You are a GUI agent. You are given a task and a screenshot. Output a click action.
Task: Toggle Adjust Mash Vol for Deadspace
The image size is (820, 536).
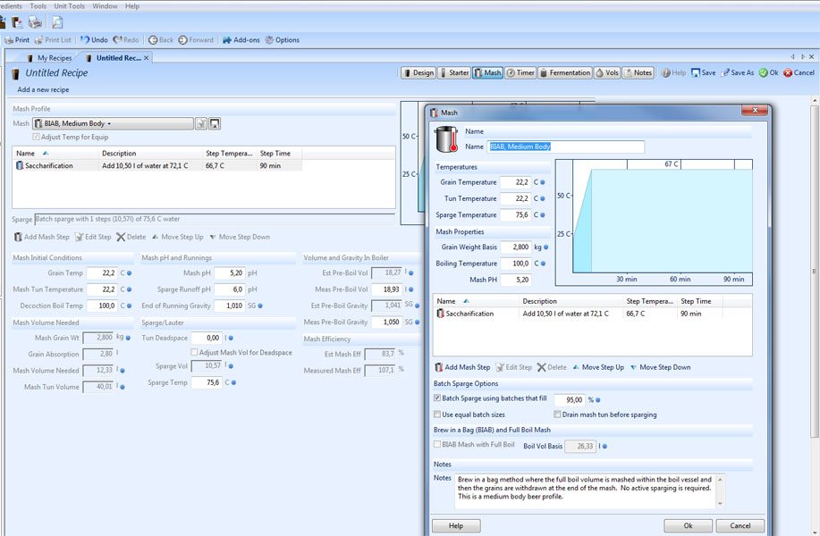point(195,353)
